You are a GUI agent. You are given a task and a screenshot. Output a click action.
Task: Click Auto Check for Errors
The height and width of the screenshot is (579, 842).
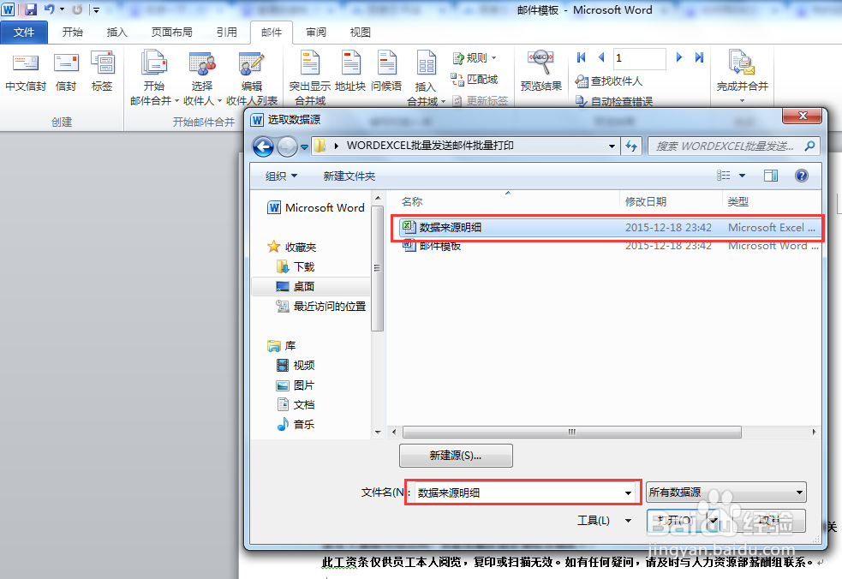coord(614,101)
